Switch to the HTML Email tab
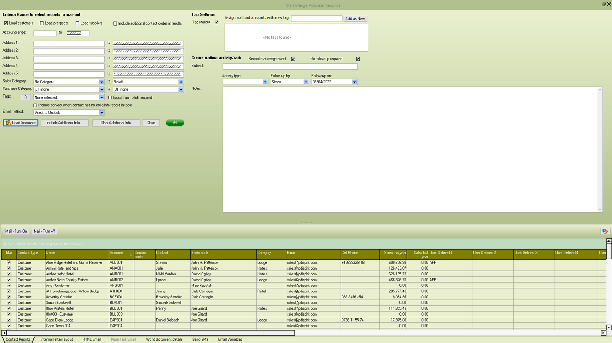The height and width of the screenshot is (343, 612). click(x=92, y=339)
